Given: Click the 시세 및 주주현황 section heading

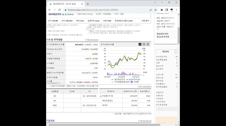Looking at the screenshot, I should [x=54, y=40].
